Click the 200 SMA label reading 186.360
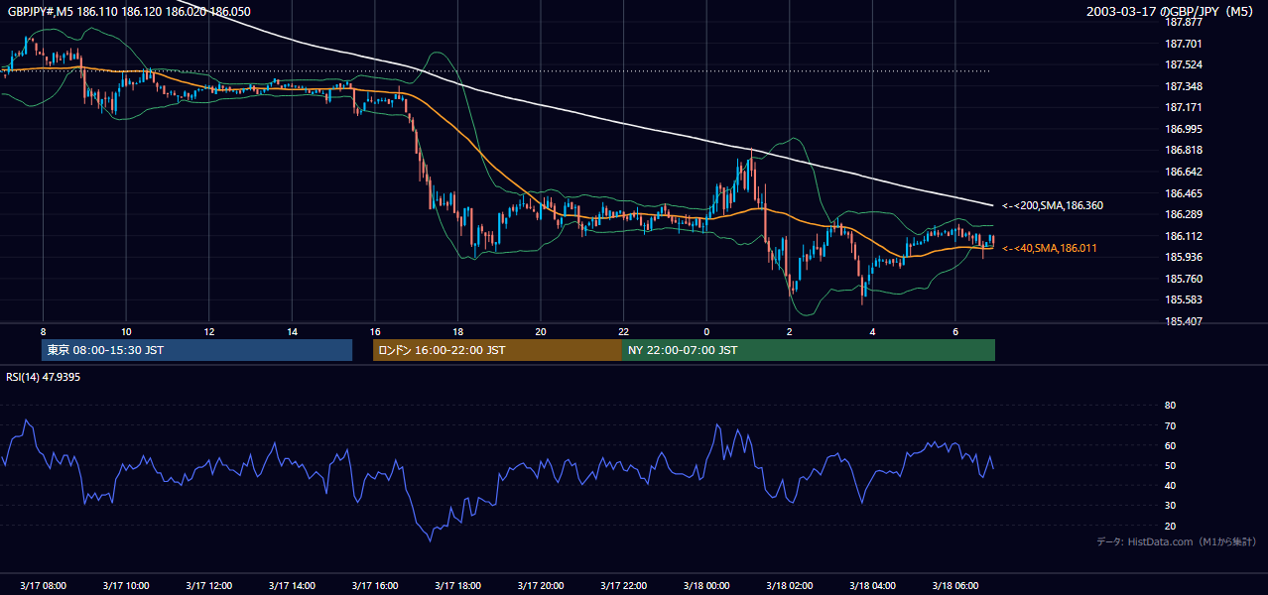This screenshot has height=595, width=1268. point(1053,205)
